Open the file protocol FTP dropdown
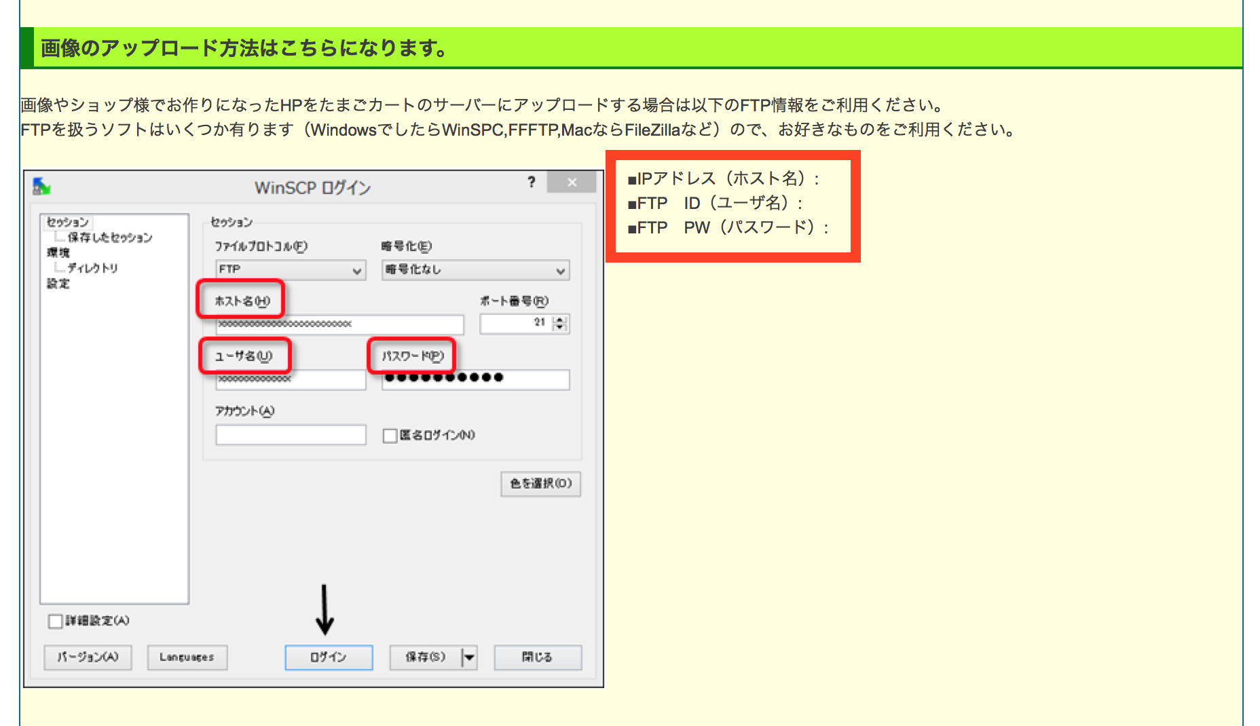Viewport: 1260px width, 726px height. 291,270
